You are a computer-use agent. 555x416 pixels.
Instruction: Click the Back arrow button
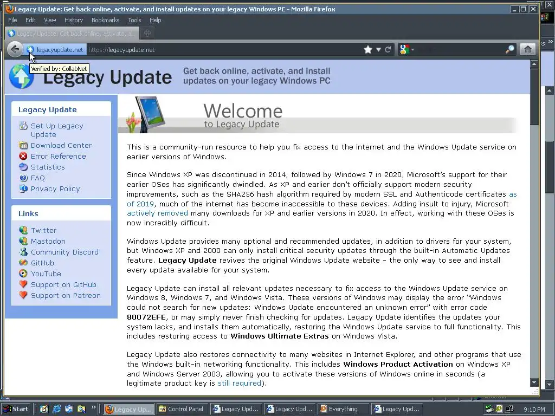[15, 49]
